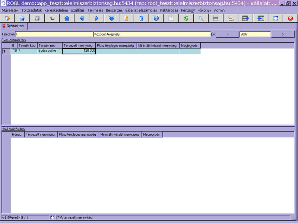Click the open folder toolbar icon

22,18
